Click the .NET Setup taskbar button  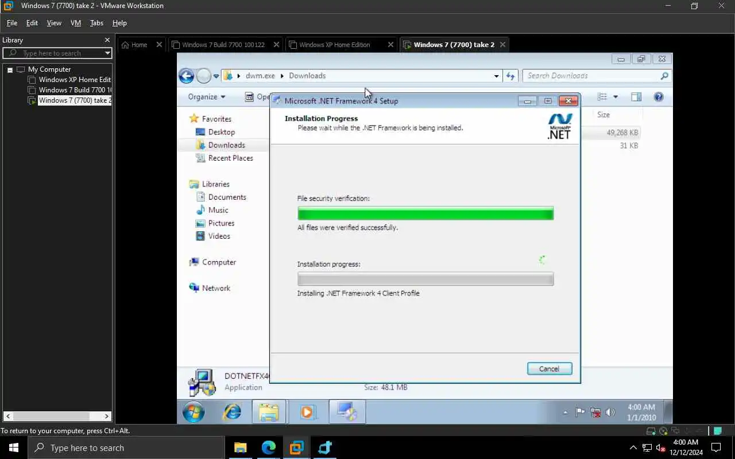pos(347,412)
